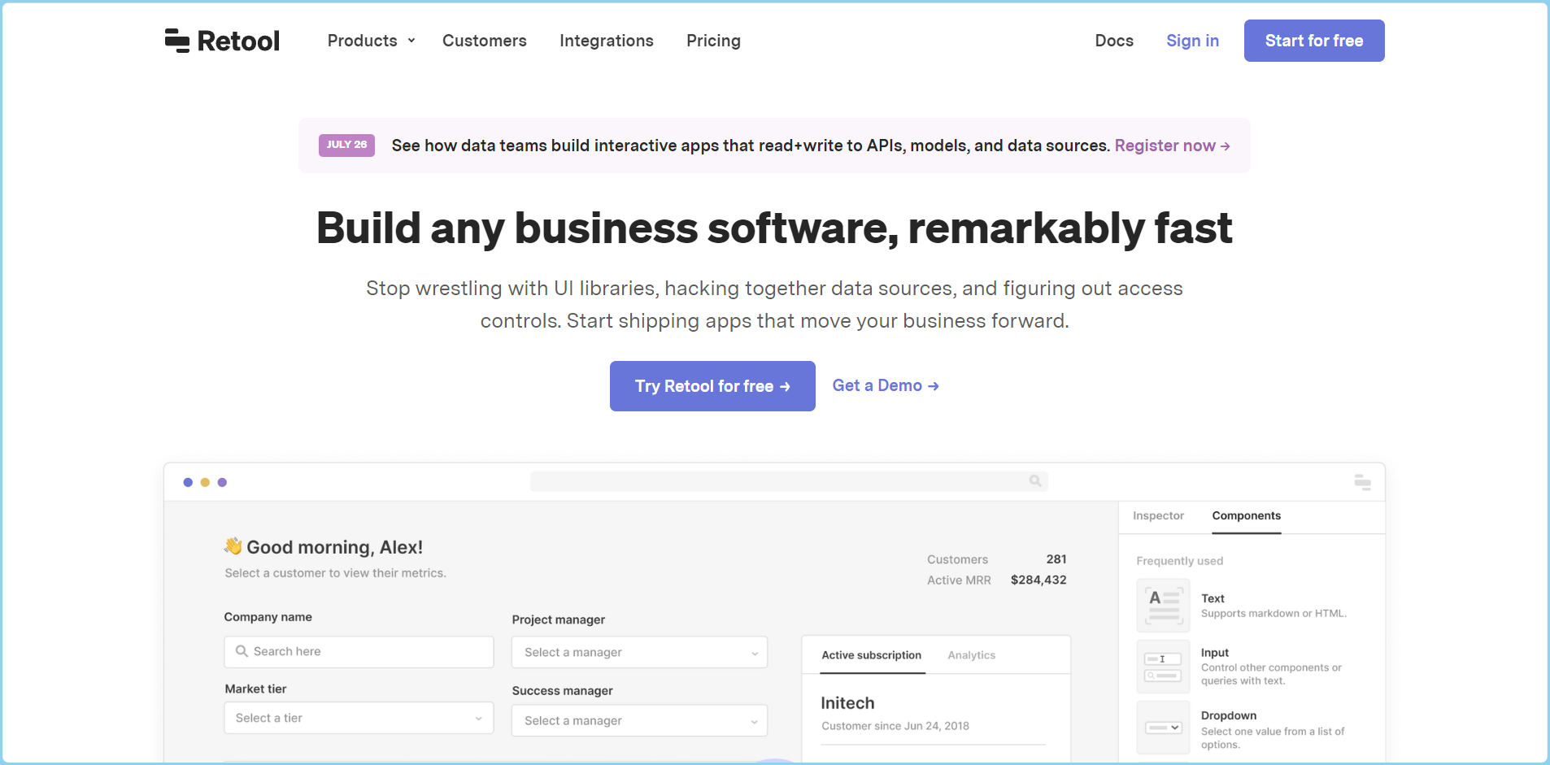
Task: Open the Project manager dropdown
Action: tap(638, 652)
